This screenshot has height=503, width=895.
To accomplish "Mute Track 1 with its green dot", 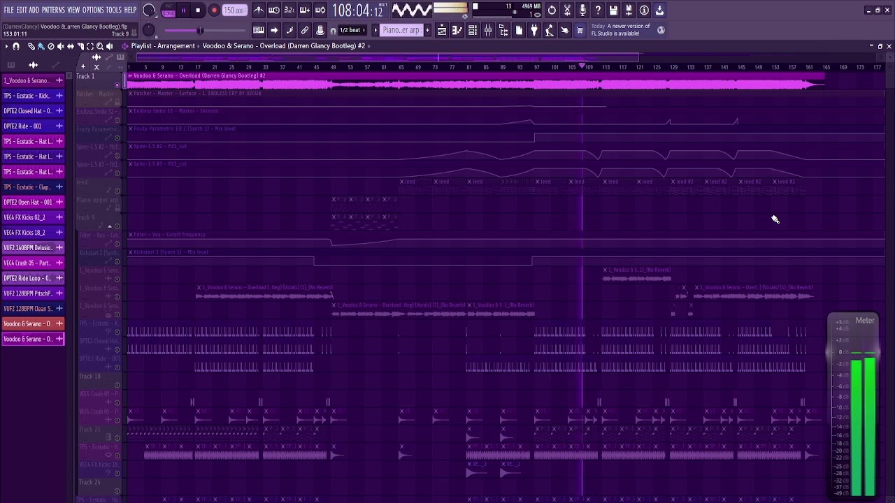I will 117,85.
